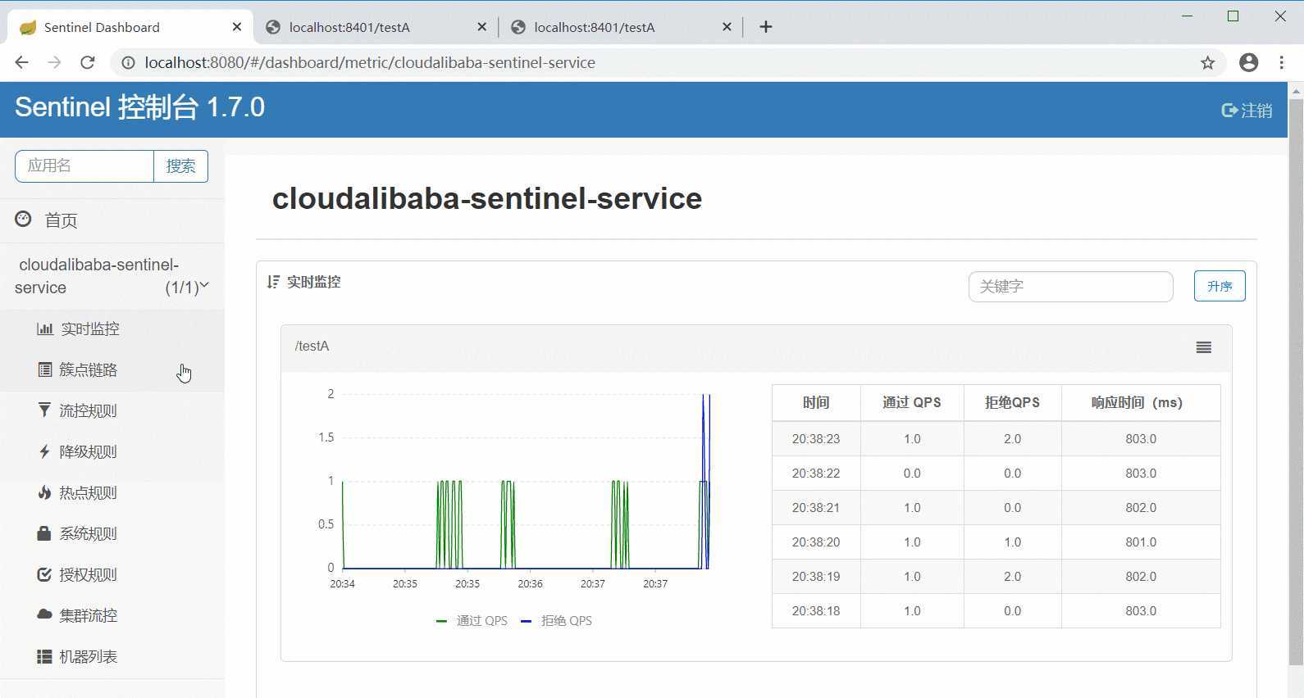
Task: Click the 机器列表 list icon
Action: (44, 656)
